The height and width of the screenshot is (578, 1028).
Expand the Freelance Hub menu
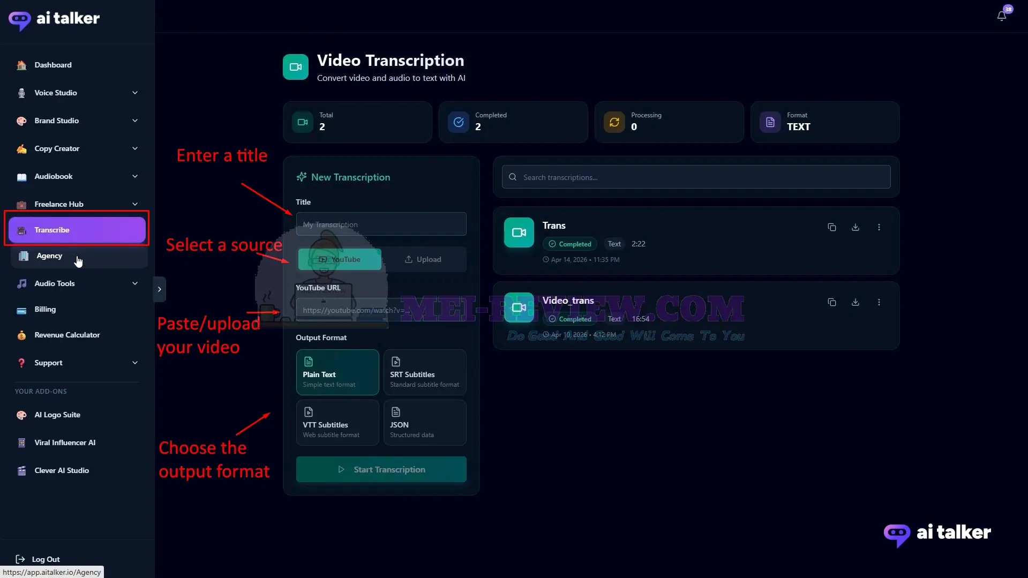77,204
